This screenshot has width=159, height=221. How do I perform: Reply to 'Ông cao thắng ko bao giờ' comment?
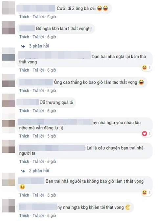tap(38, 90)
